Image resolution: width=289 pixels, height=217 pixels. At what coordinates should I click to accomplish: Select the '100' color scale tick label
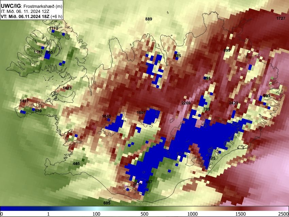(97, 214)
